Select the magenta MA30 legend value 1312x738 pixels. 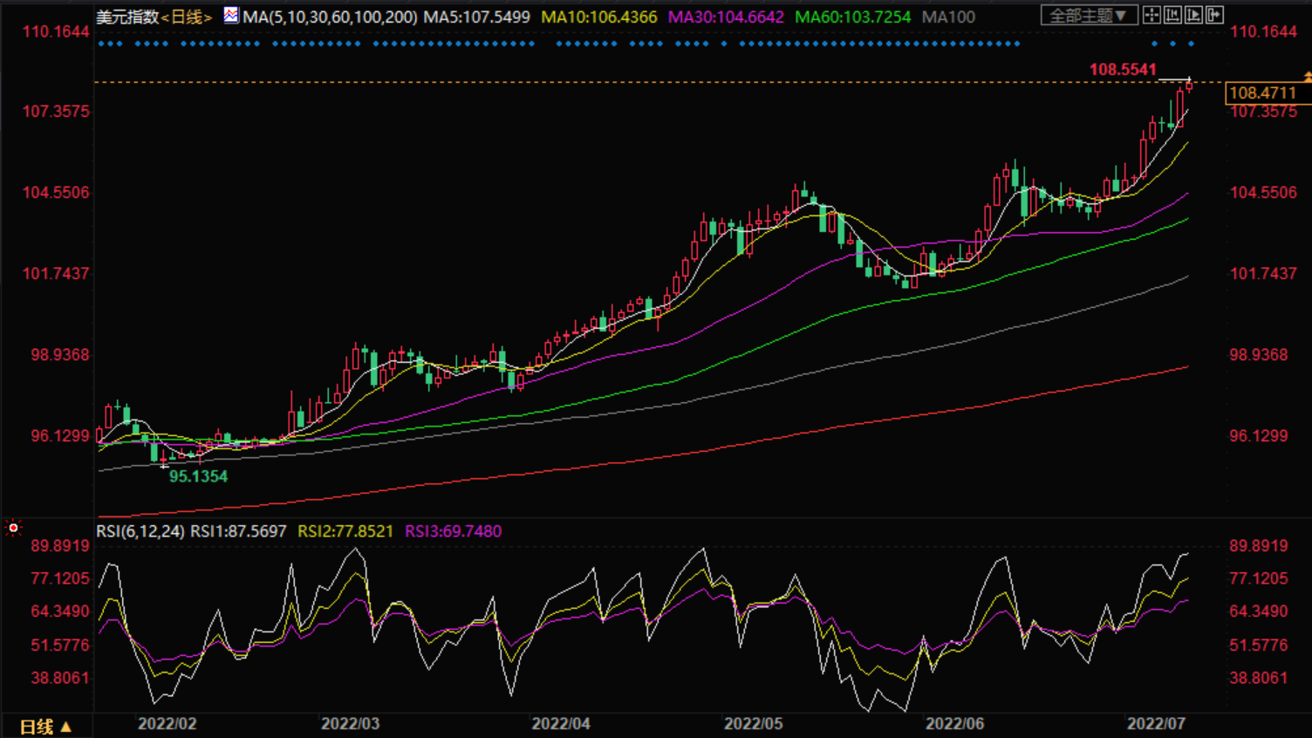[726, 17]
